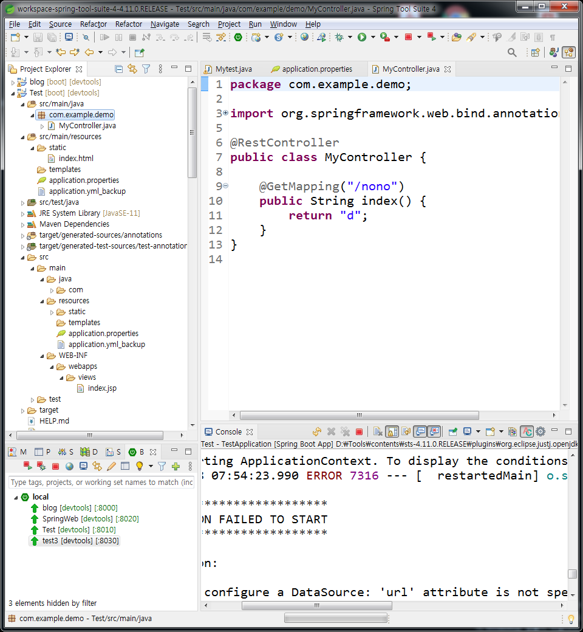
Task: Click the Boot Dashboard power icon in main toolbar
Action: pos(238,38)
